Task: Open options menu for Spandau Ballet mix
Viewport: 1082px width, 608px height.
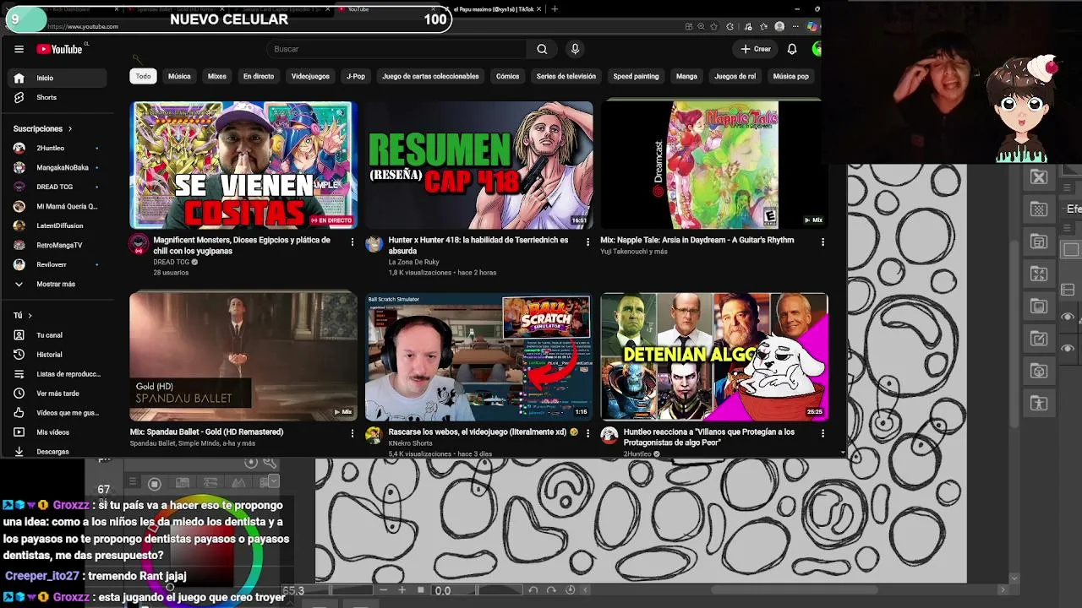Action: point(352,433)
